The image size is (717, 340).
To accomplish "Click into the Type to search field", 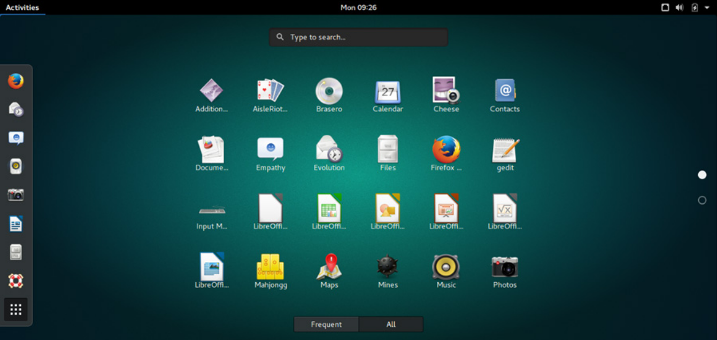I will tap(358, 37).
